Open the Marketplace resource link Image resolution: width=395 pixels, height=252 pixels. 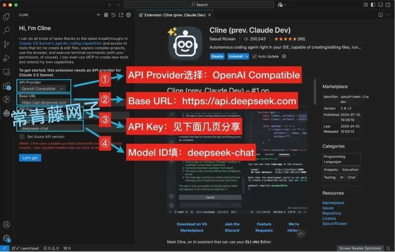[x=333, y=203]
